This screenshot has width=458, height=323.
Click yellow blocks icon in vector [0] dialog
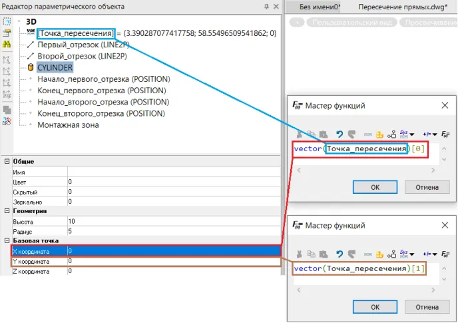tap(380, 134)
